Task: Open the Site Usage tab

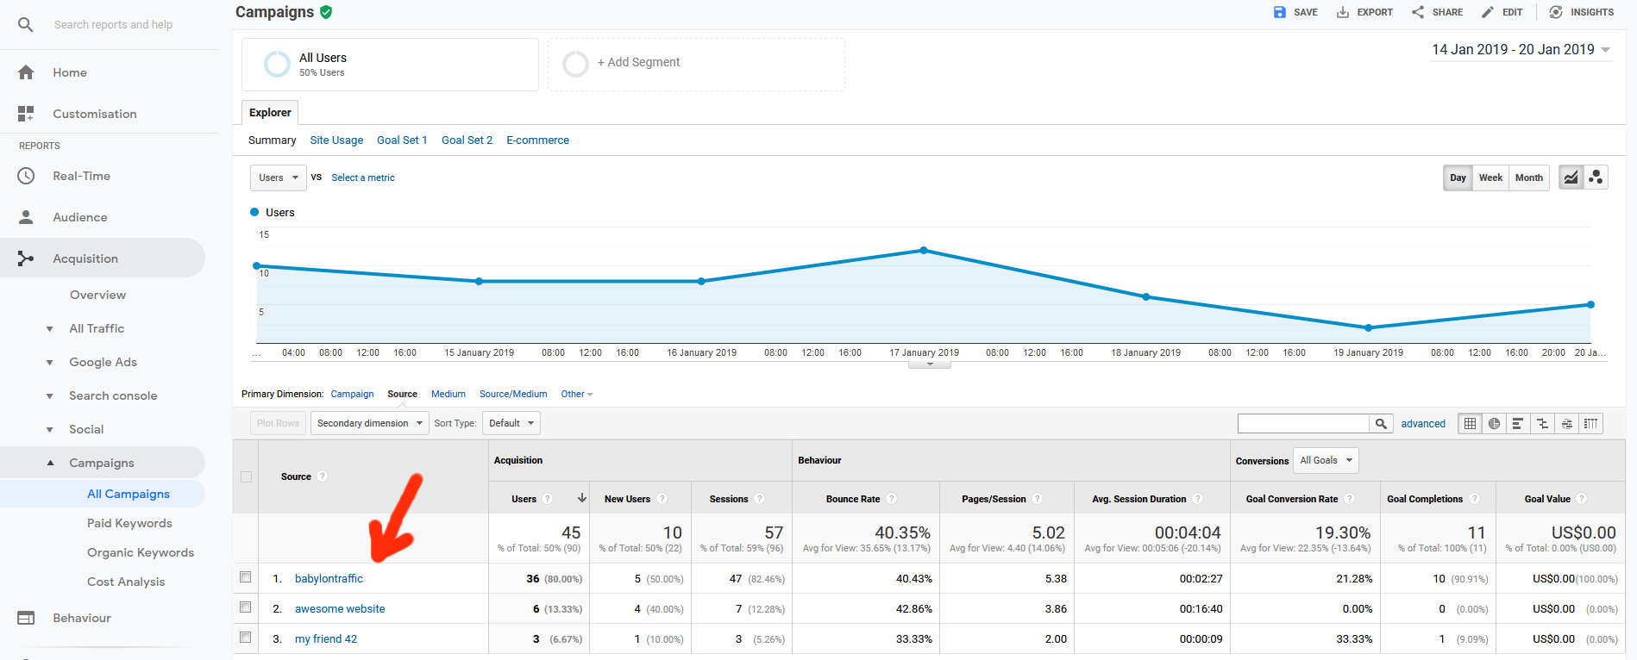Action: (x=336, y=140)
